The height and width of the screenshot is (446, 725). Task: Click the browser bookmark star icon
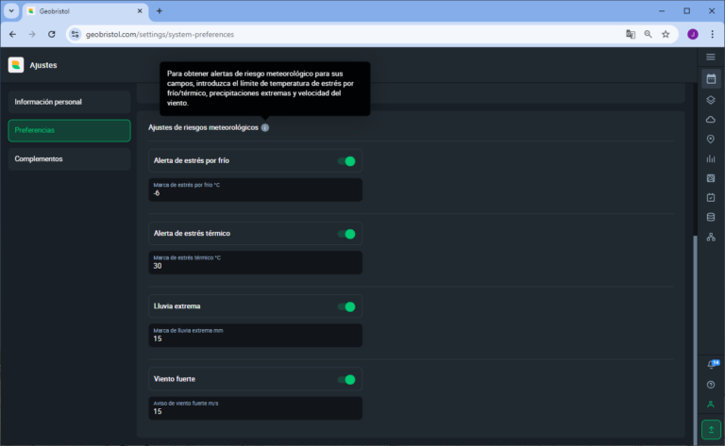click(x=666, y=34)
